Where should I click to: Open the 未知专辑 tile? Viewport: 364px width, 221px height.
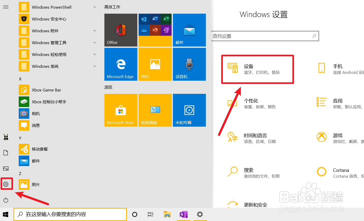click(189, 110)
